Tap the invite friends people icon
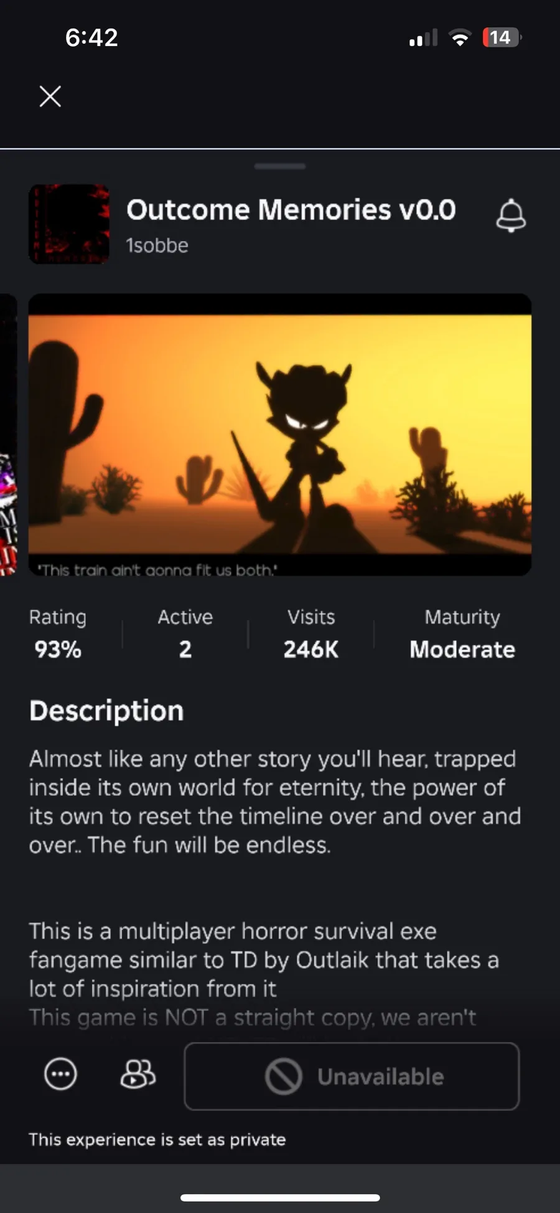This screenshot has height=1213, width=560. pos(138,1074)
